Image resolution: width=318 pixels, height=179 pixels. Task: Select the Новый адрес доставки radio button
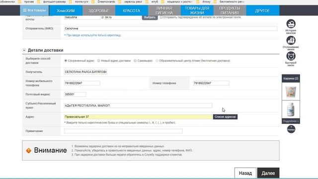click(x=99, y=61)
